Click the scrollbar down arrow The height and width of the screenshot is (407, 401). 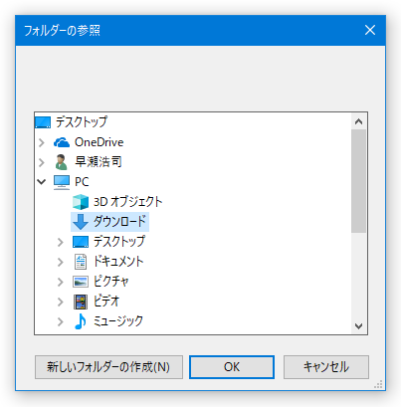pos(358,326)
